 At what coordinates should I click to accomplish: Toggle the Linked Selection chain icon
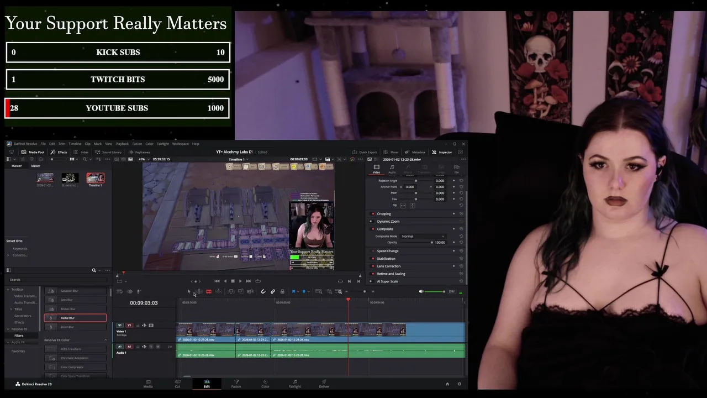click(272, 291)
